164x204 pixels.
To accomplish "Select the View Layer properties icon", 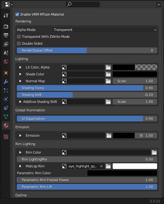I will pyautogui.click(x=6, y=44).
